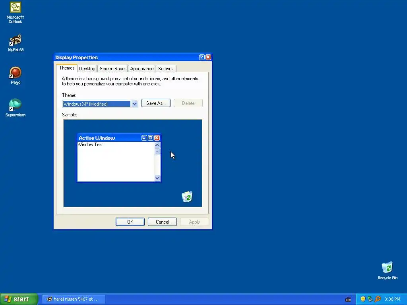Expand the Theme dropdown arrow

134,104
